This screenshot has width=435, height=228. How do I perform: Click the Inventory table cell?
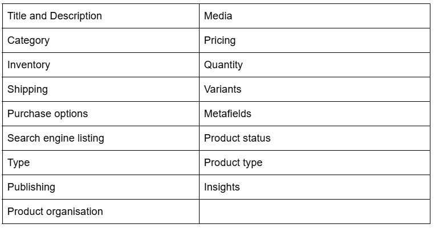[x=101, y=65]
